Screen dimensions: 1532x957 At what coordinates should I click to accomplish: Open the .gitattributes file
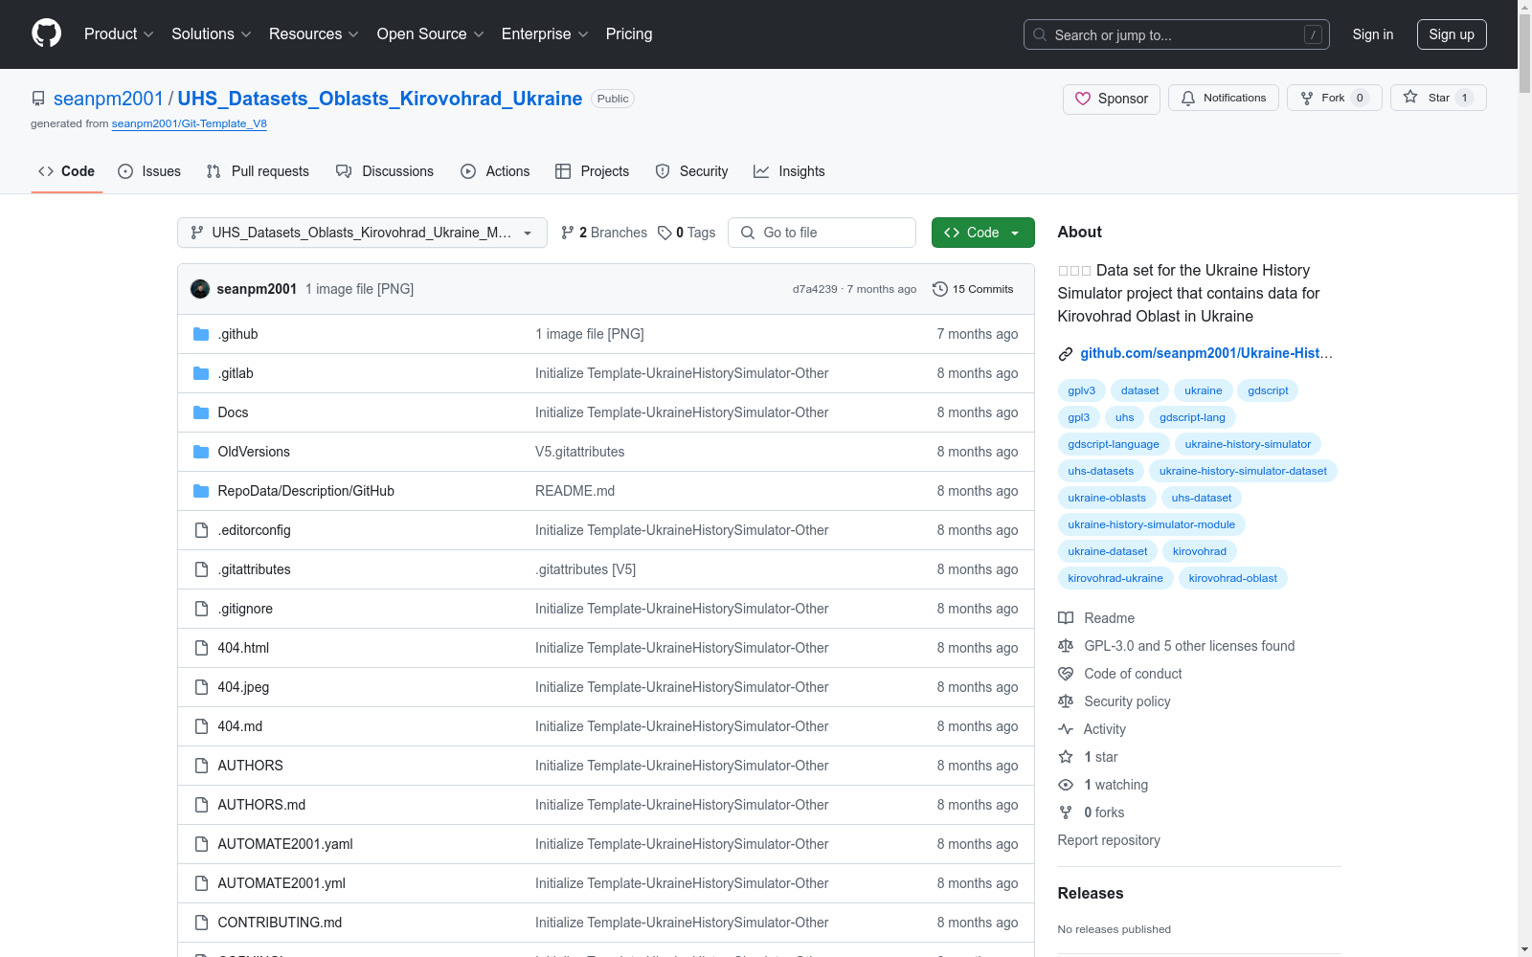tap(254, 569)
